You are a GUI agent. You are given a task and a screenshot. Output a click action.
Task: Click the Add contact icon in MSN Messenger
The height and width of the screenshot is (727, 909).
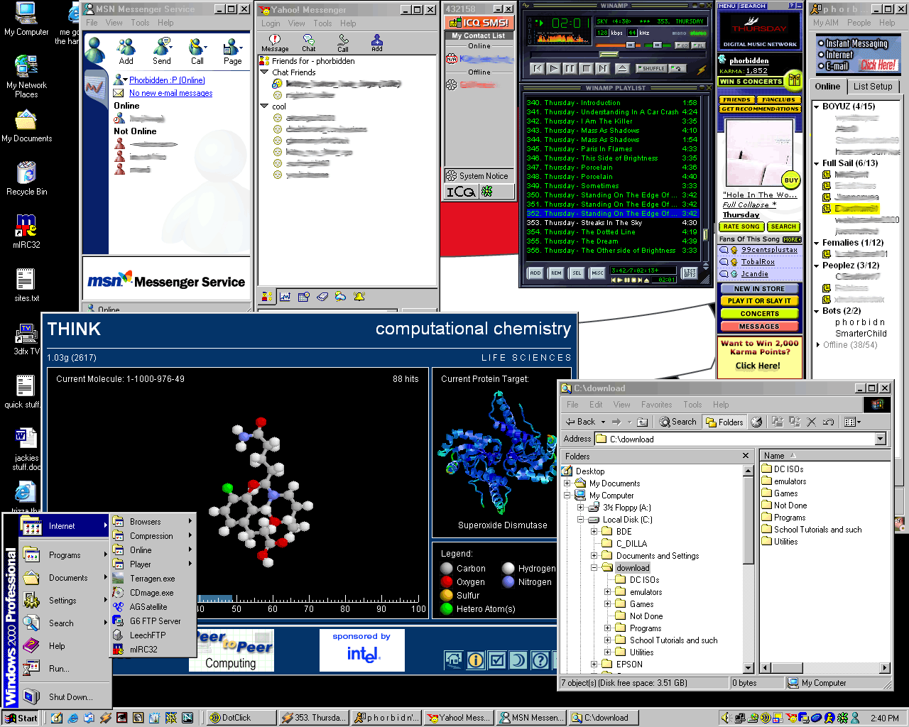126,51
